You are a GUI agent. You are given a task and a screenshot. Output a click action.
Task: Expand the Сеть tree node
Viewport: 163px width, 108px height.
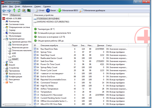click(4, 62)
